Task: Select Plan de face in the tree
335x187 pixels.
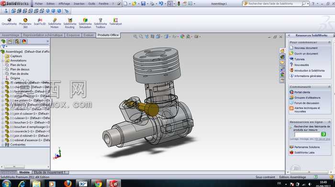Action: (18, 65)
